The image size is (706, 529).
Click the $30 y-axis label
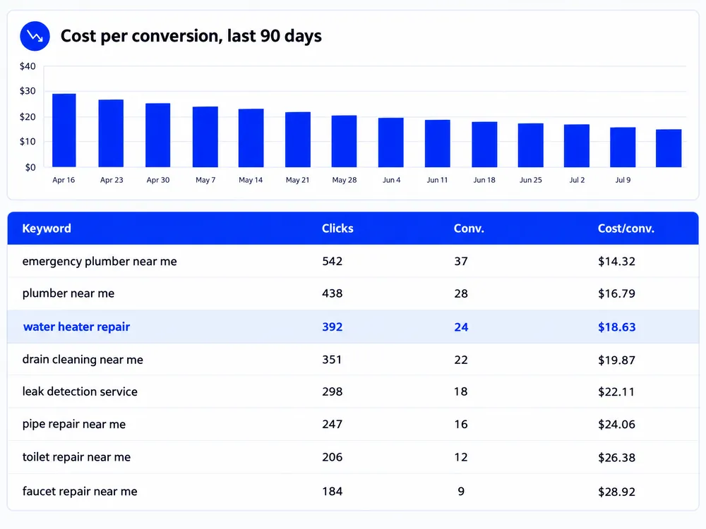28,91
